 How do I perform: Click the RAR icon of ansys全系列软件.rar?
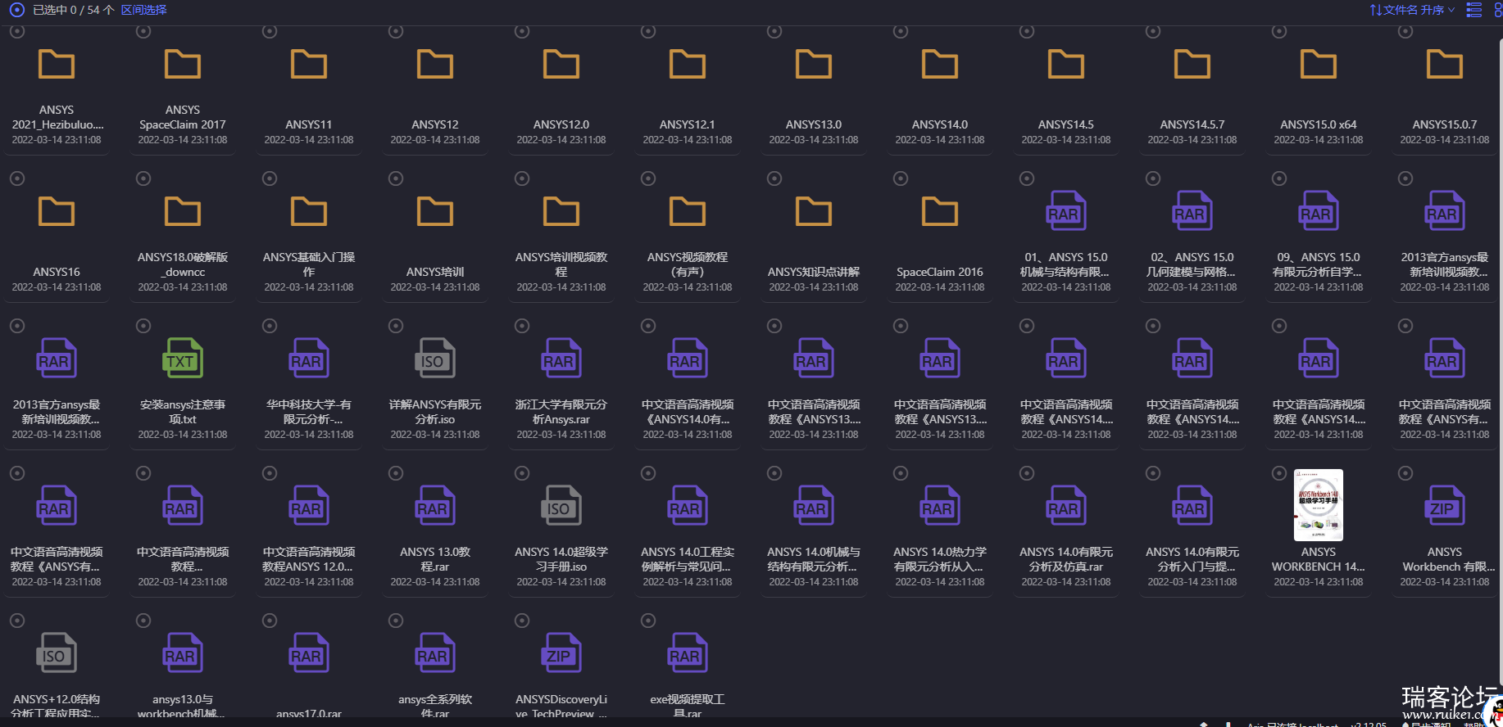(435, 652)
